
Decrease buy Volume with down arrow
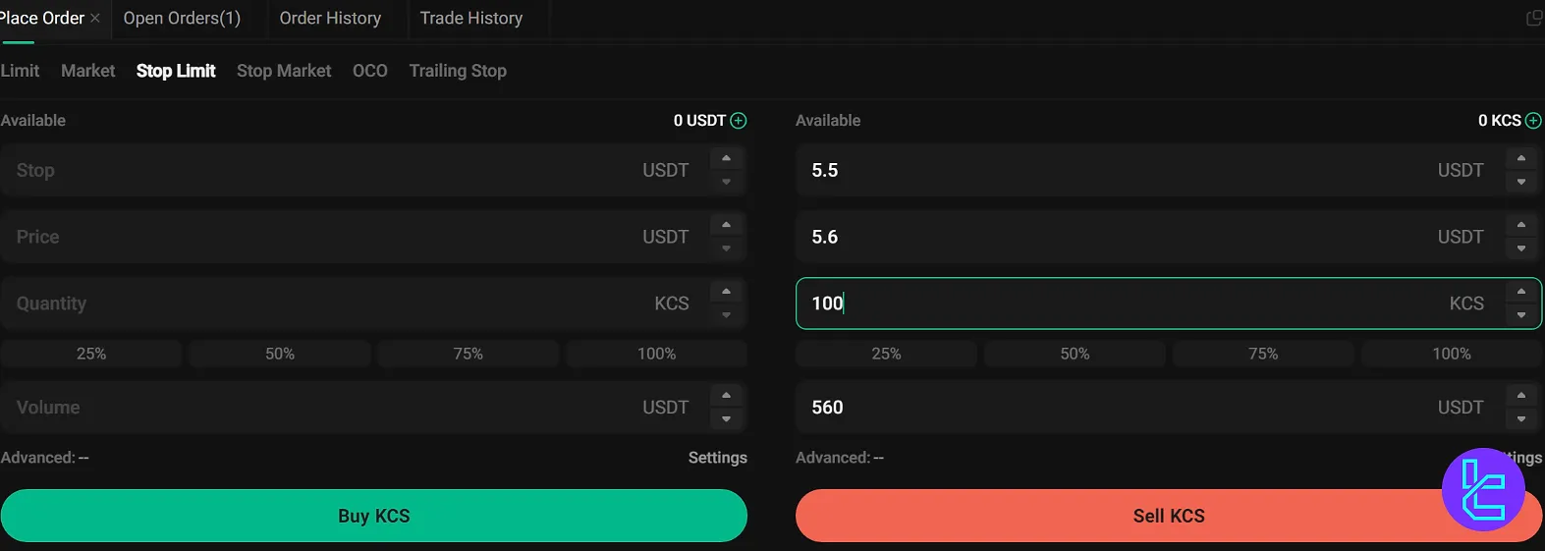727,419
